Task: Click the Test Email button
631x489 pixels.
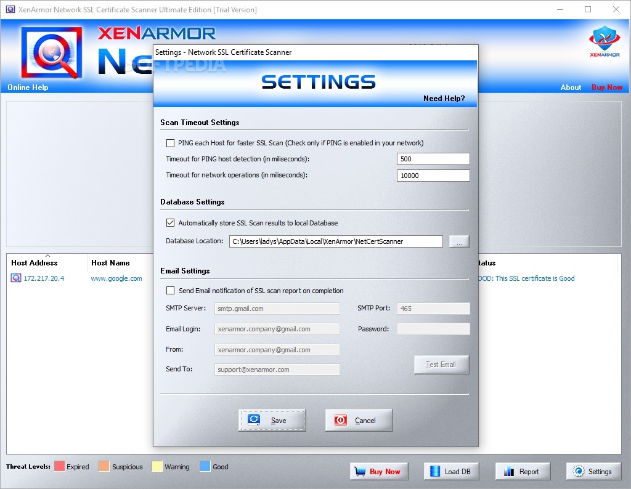Action: [441, 365]
